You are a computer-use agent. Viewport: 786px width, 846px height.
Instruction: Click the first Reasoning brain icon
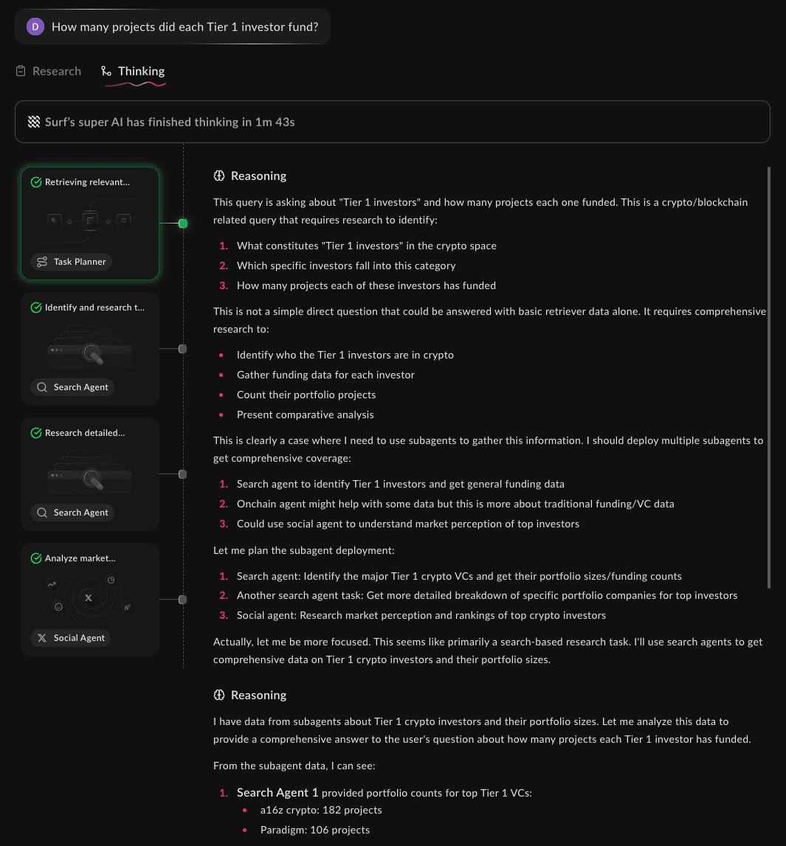coord(219,176)
